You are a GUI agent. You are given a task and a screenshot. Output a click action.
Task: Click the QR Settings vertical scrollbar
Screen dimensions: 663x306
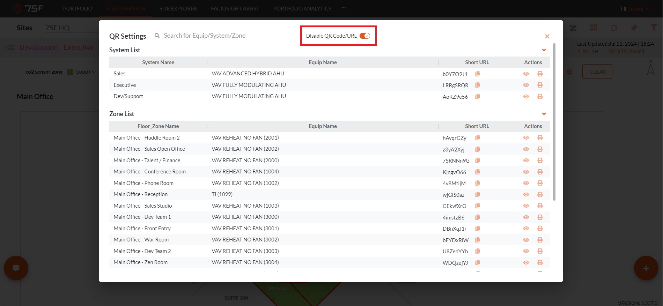554,122
